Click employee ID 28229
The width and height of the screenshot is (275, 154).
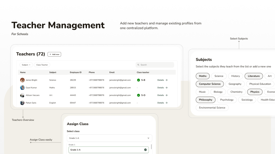(73, 80)
